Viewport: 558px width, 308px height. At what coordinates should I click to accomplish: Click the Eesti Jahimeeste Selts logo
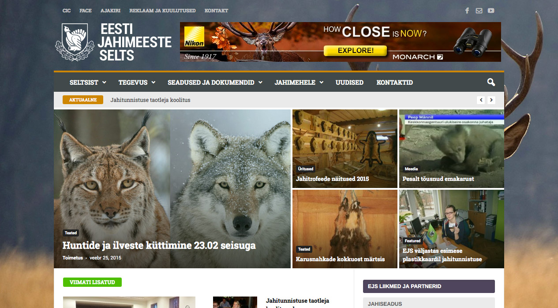pos(113,42)
